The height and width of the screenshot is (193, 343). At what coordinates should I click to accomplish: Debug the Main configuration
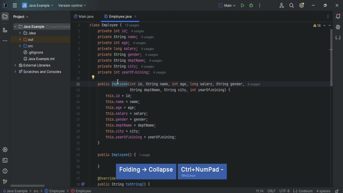251,5
